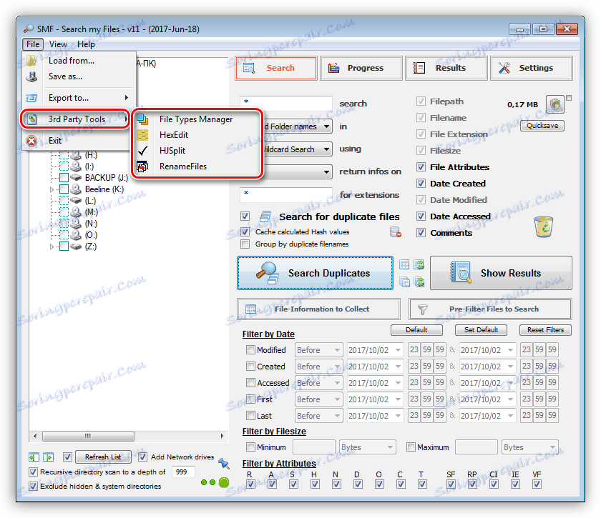Click the upper refresh icon beside Search Duplicates
The image size is (601, 518).
(x=420, y=264)
